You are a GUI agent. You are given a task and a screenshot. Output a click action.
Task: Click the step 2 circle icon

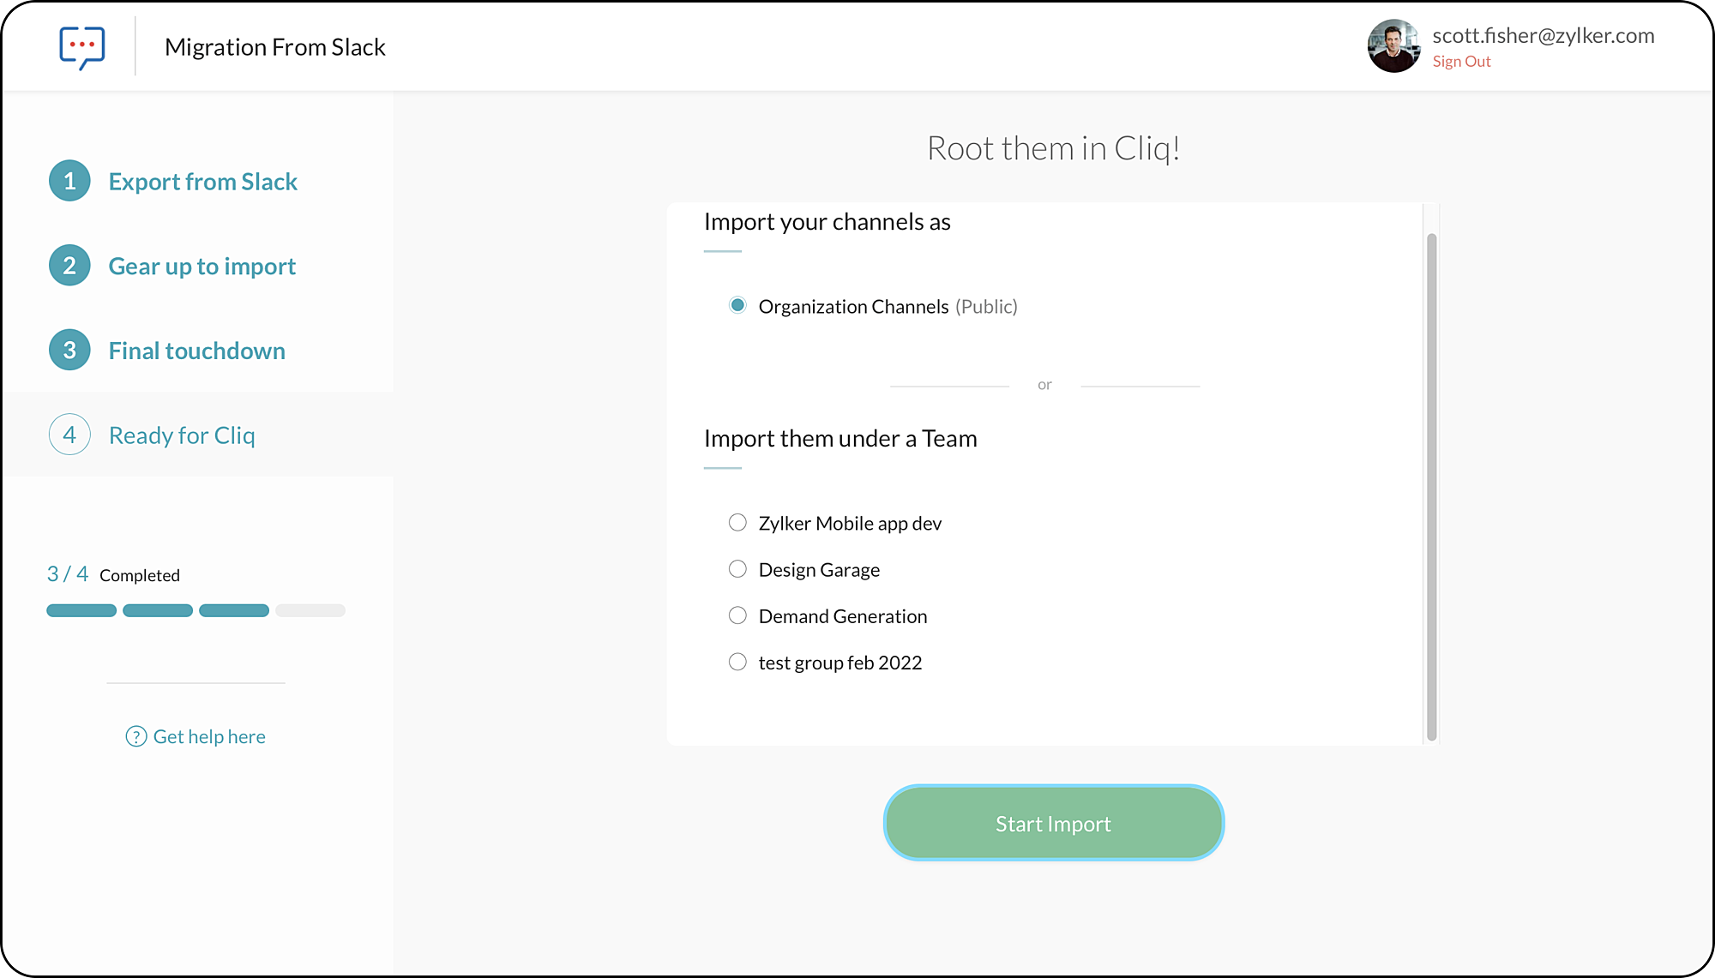click(69, 266)
